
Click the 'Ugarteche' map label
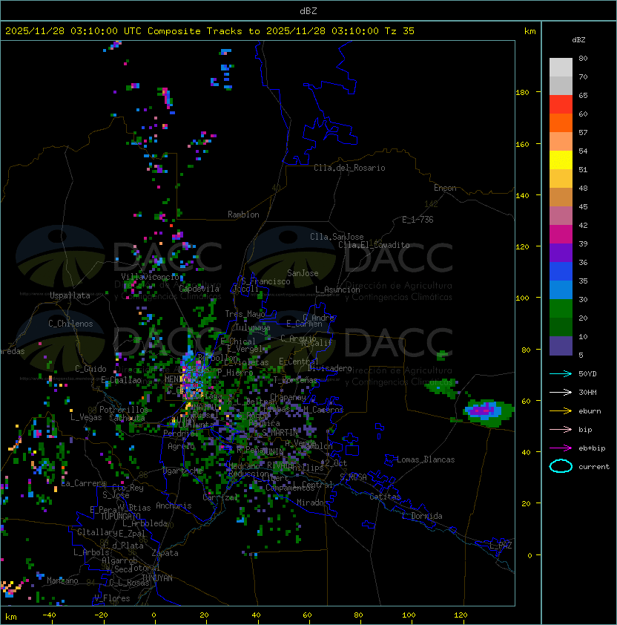click(x=183, y=471)
